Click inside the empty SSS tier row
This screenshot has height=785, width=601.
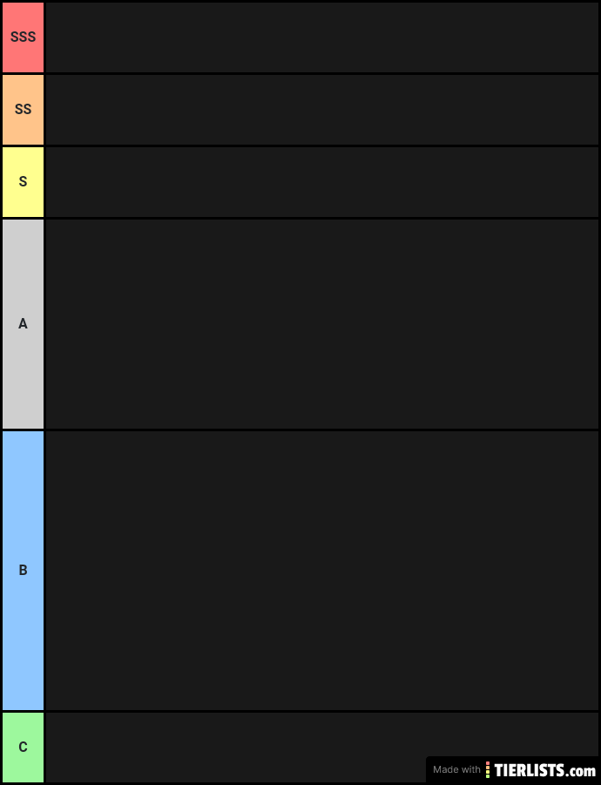click(x=321, y=37)
